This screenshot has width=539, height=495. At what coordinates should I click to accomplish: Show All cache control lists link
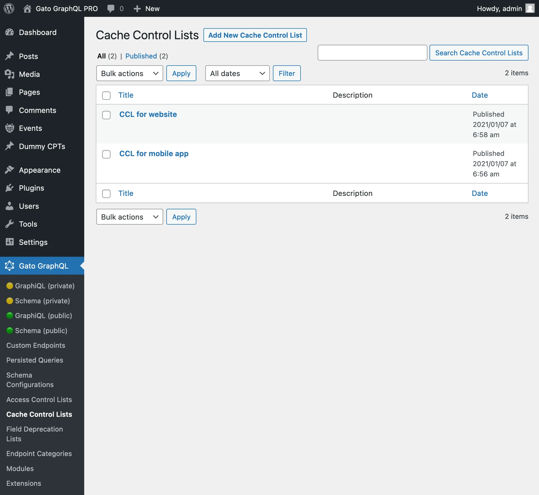[102, 56]
